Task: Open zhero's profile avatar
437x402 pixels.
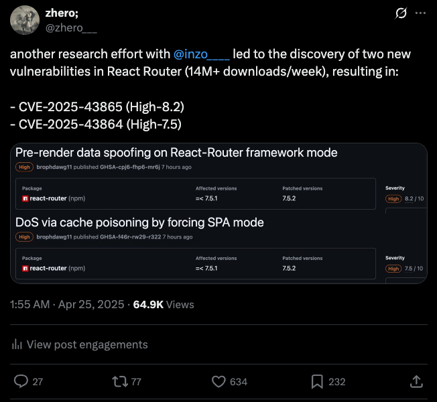Action: 25,20
